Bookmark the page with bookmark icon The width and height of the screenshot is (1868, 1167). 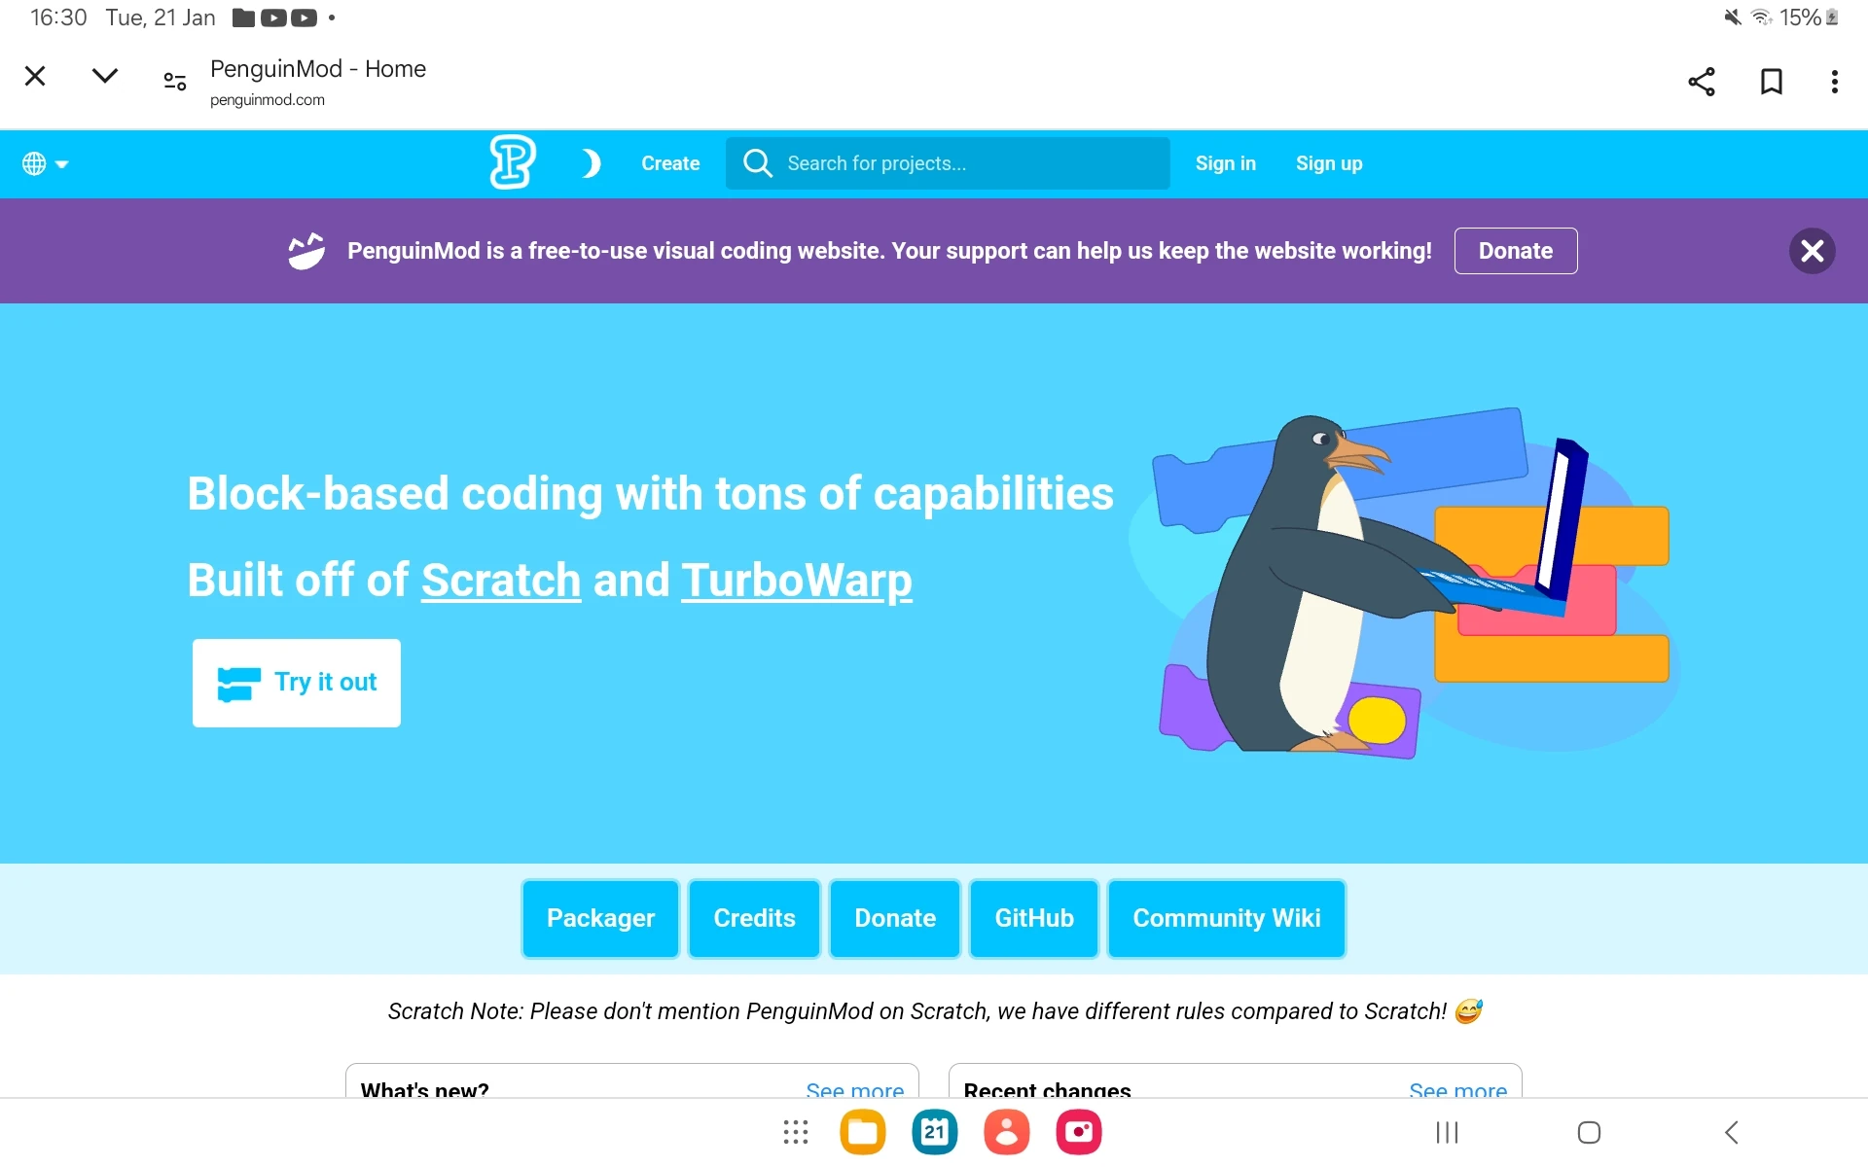[1771, 82]
